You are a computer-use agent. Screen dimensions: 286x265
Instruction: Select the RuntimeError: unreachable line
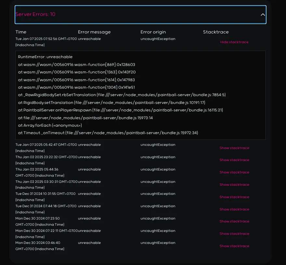(45, 57)
